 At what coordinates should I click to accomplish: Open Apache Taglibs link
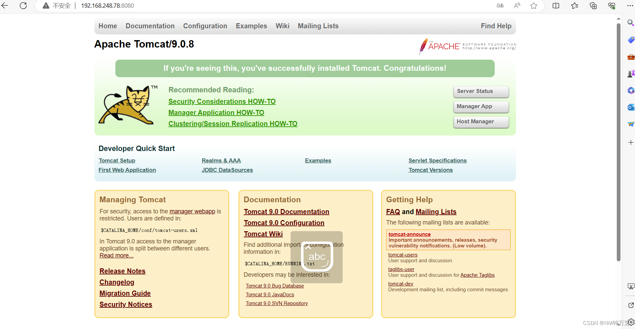point(478,275)
